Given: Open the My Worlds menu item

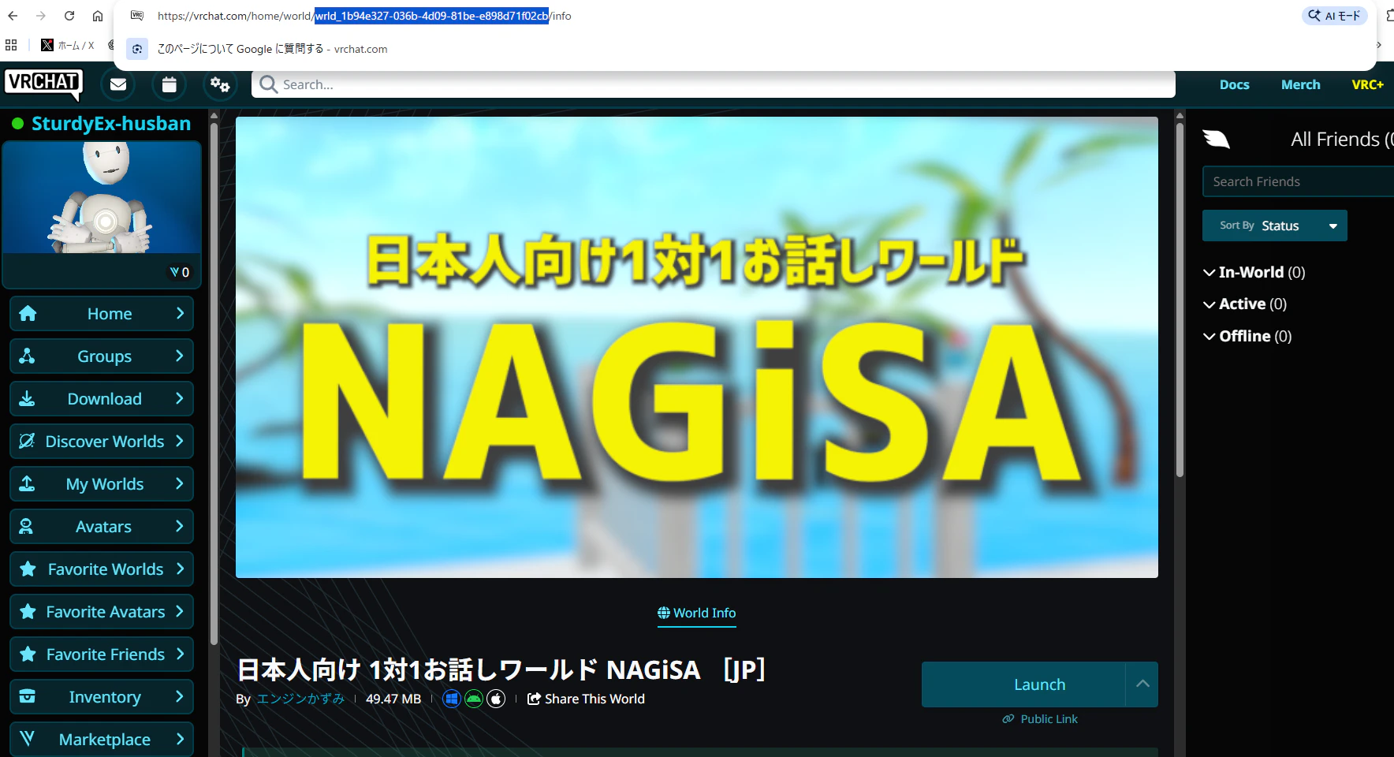Looking at the screenshot, I should (x=102, y=483).
